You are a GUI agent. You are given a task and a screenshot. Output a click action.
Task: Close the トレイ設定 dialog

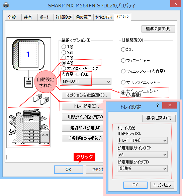pos(170,105)
